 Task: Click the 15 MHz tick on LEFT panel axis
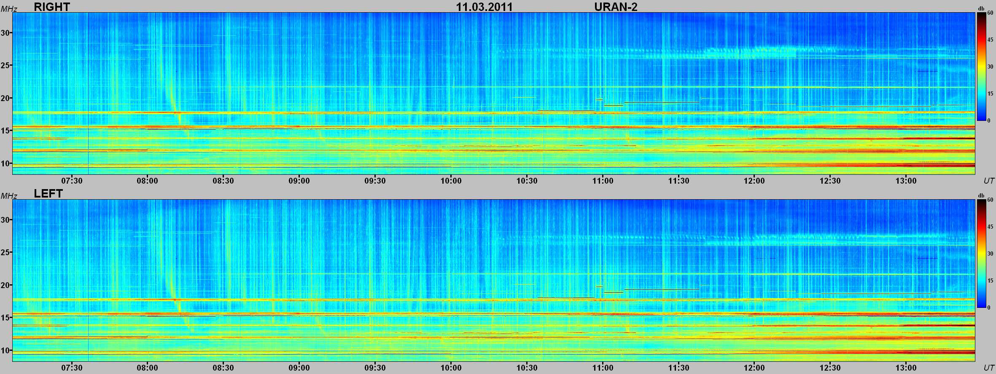tap(5, 318)
